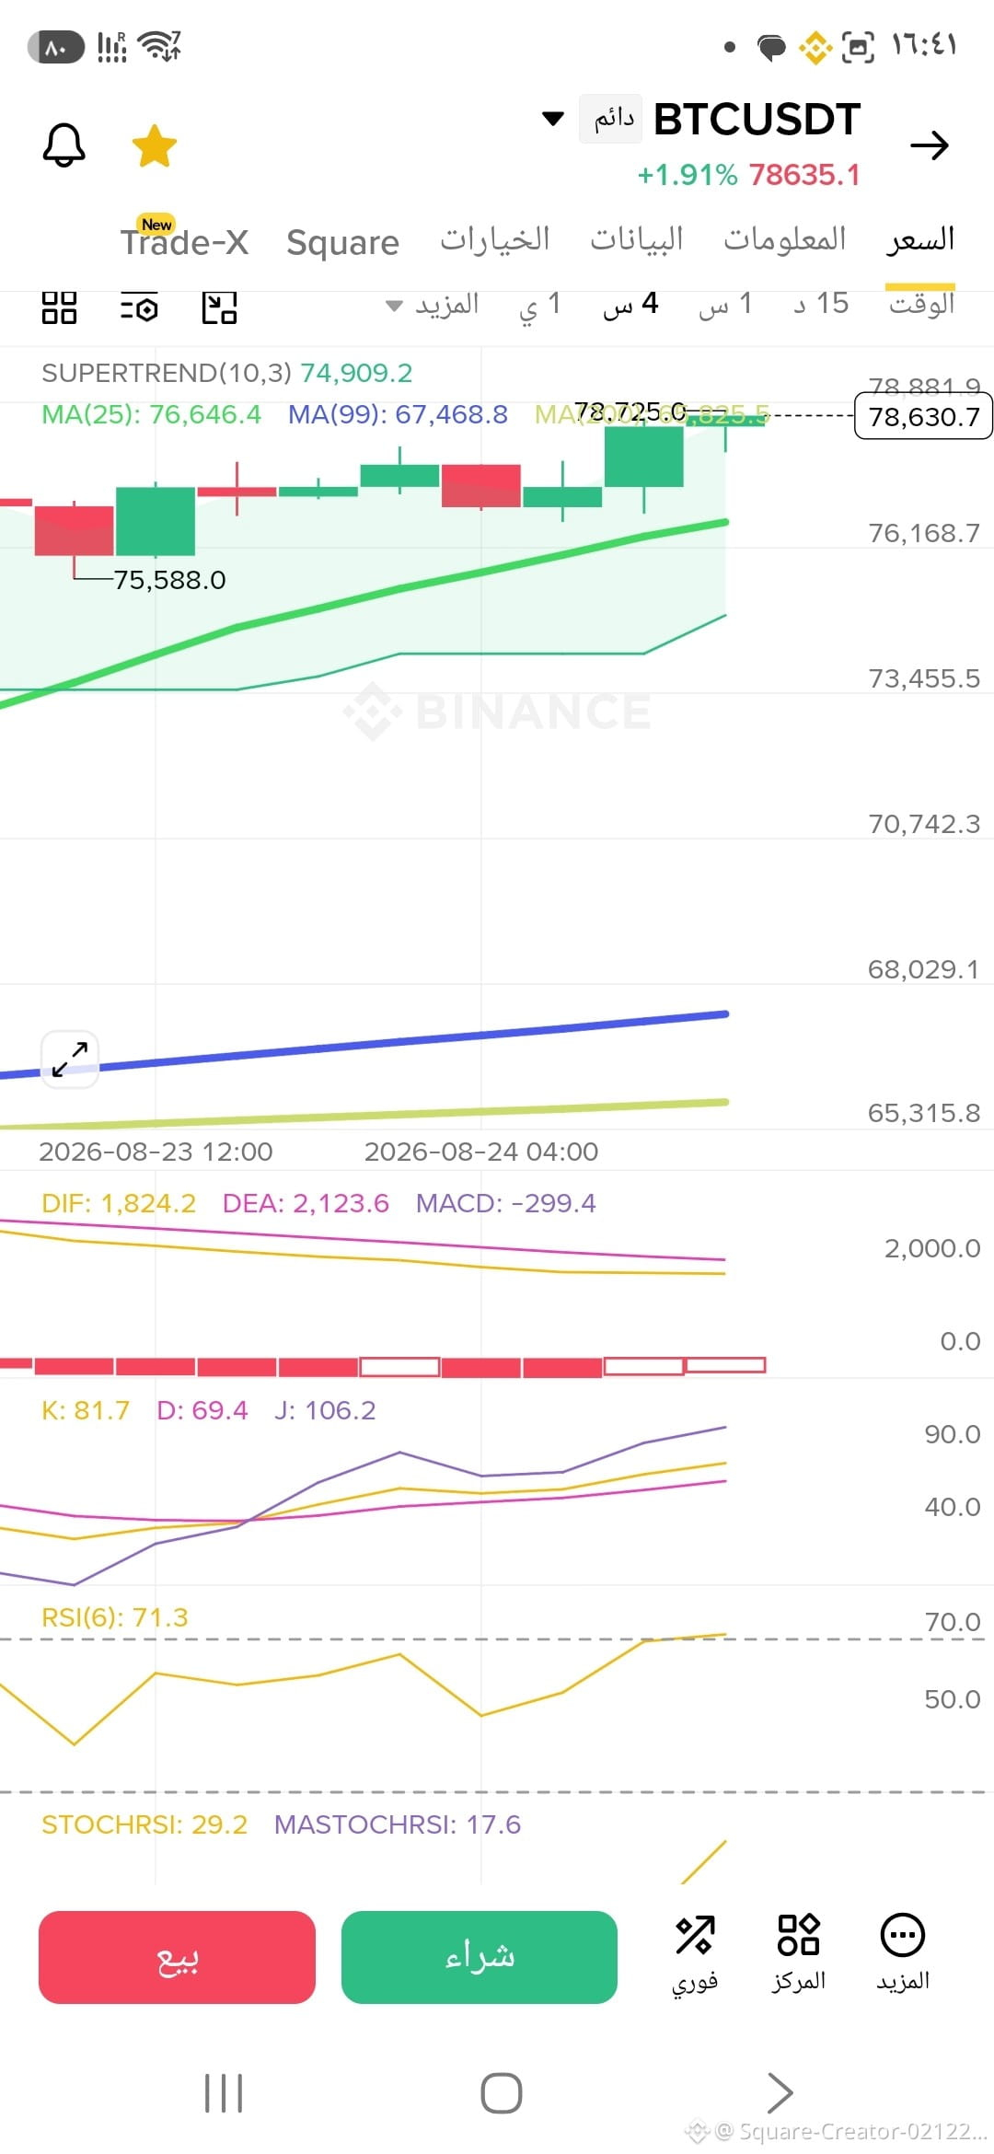Tap the دائم perpetual contract tag
The height and width of the screenshot is (2154, 994).
point(613,118)
